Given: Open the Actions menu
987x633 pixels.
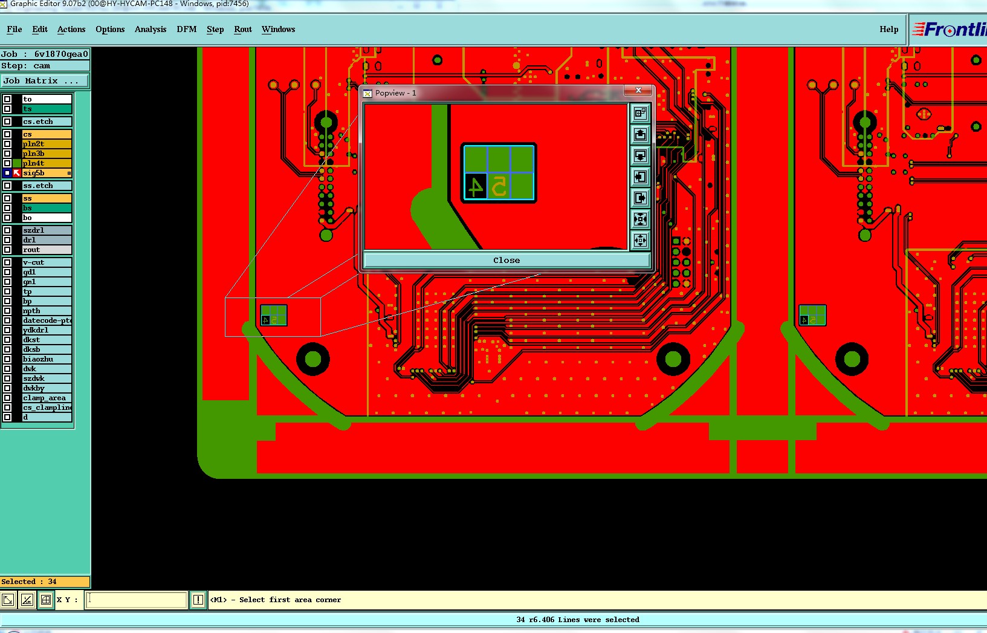Looking at the screenshot, I should [x=71, y=29].
